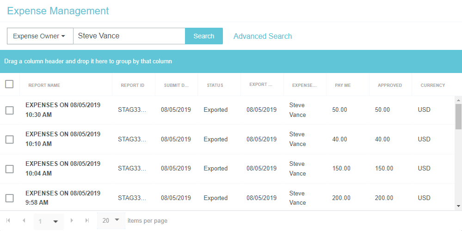Sort by the Status column header
Viewport: 462px width, 231px height.
click(x=215, y=85)
